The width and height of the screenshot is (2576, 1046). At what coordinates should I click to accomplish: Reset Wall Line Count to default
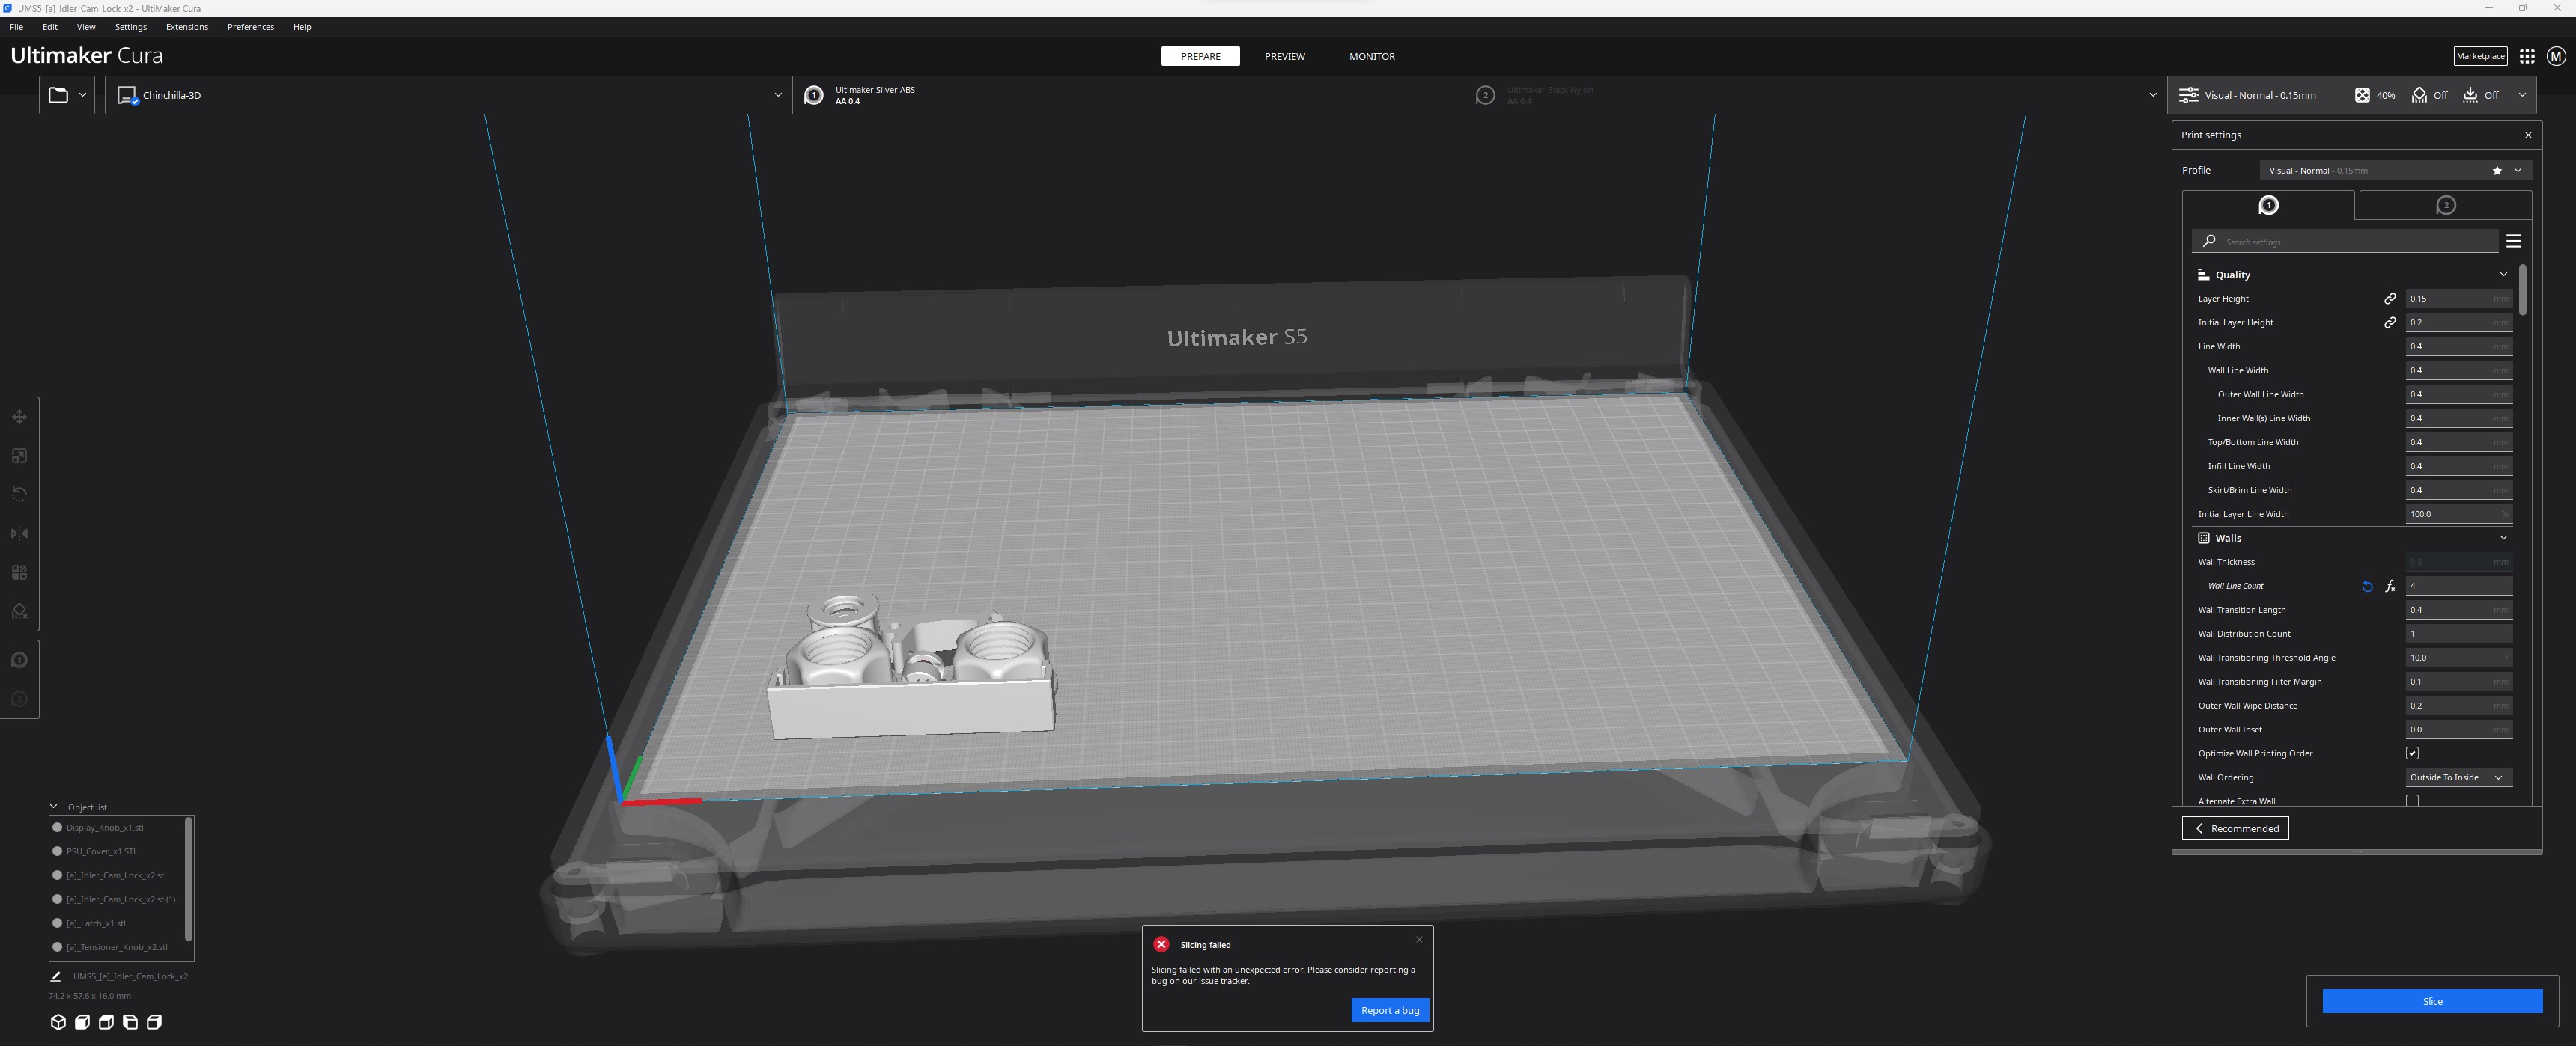(2366, 587)
